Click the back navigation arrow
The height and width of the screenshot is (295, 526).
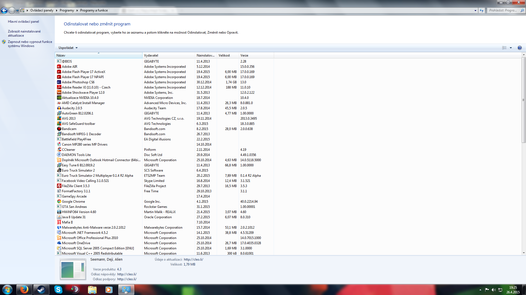pos(4,10)
